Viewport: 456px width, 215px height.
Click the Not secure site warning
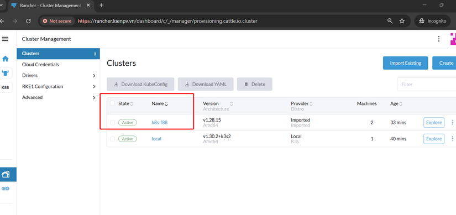coord(57,21)
